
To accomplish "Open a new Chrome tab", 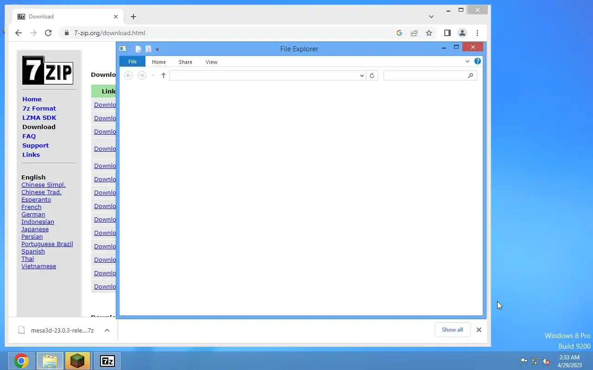I will tap(133, 17).
